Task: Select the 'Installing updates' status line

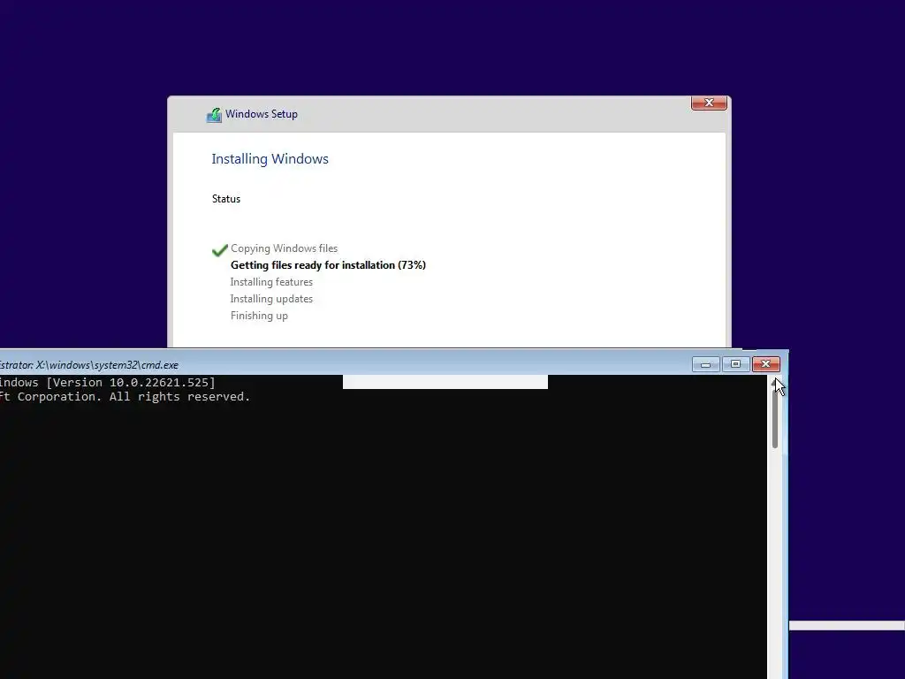Action: (271, 299)
